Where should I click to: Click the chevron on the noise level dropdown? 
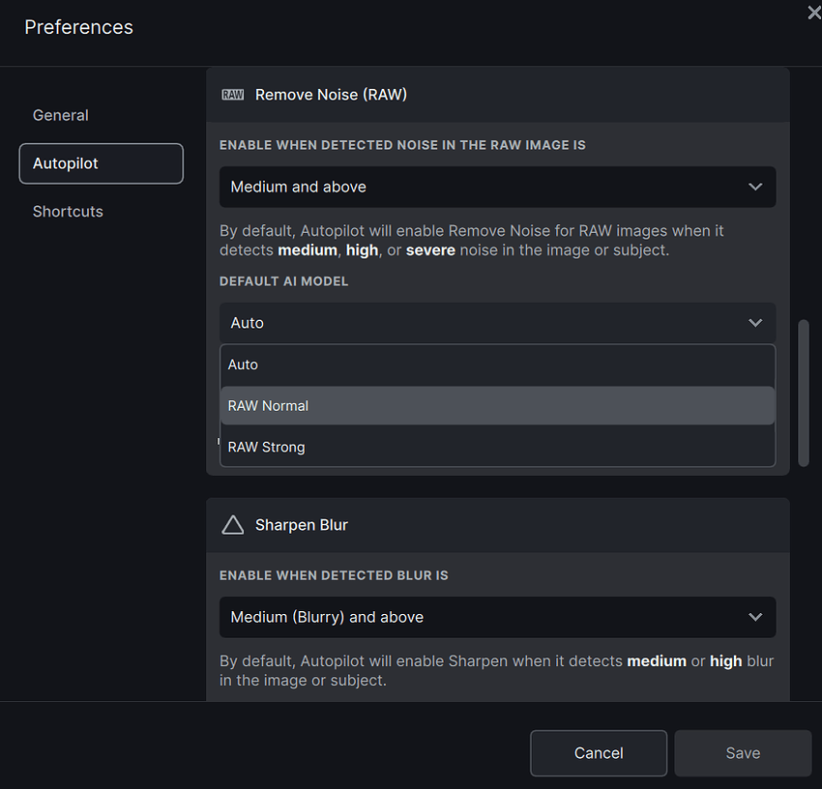pos(755,187)
